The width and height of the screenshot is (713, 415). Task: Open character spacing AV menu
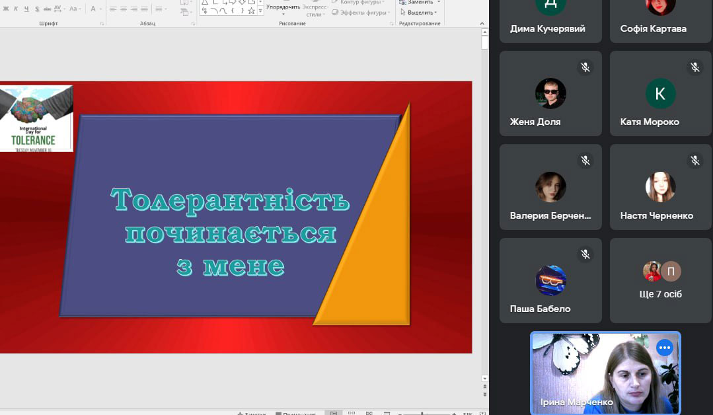(59, 9)
